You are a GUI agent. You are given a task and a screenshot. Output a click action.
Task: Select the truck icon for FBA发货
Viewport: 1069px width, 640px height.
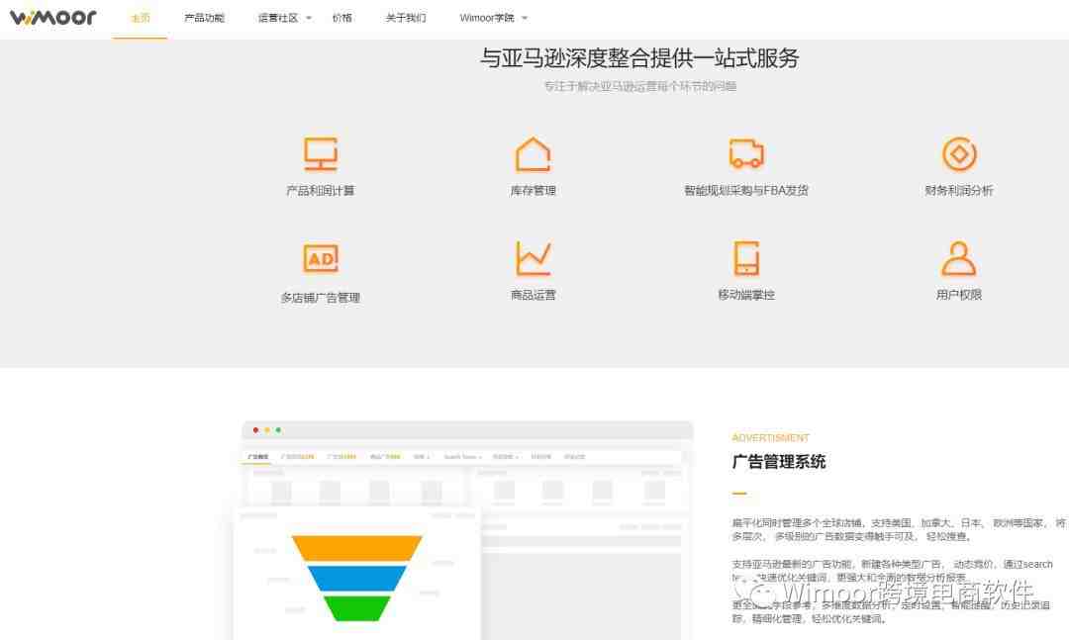[x=746, y=153]
